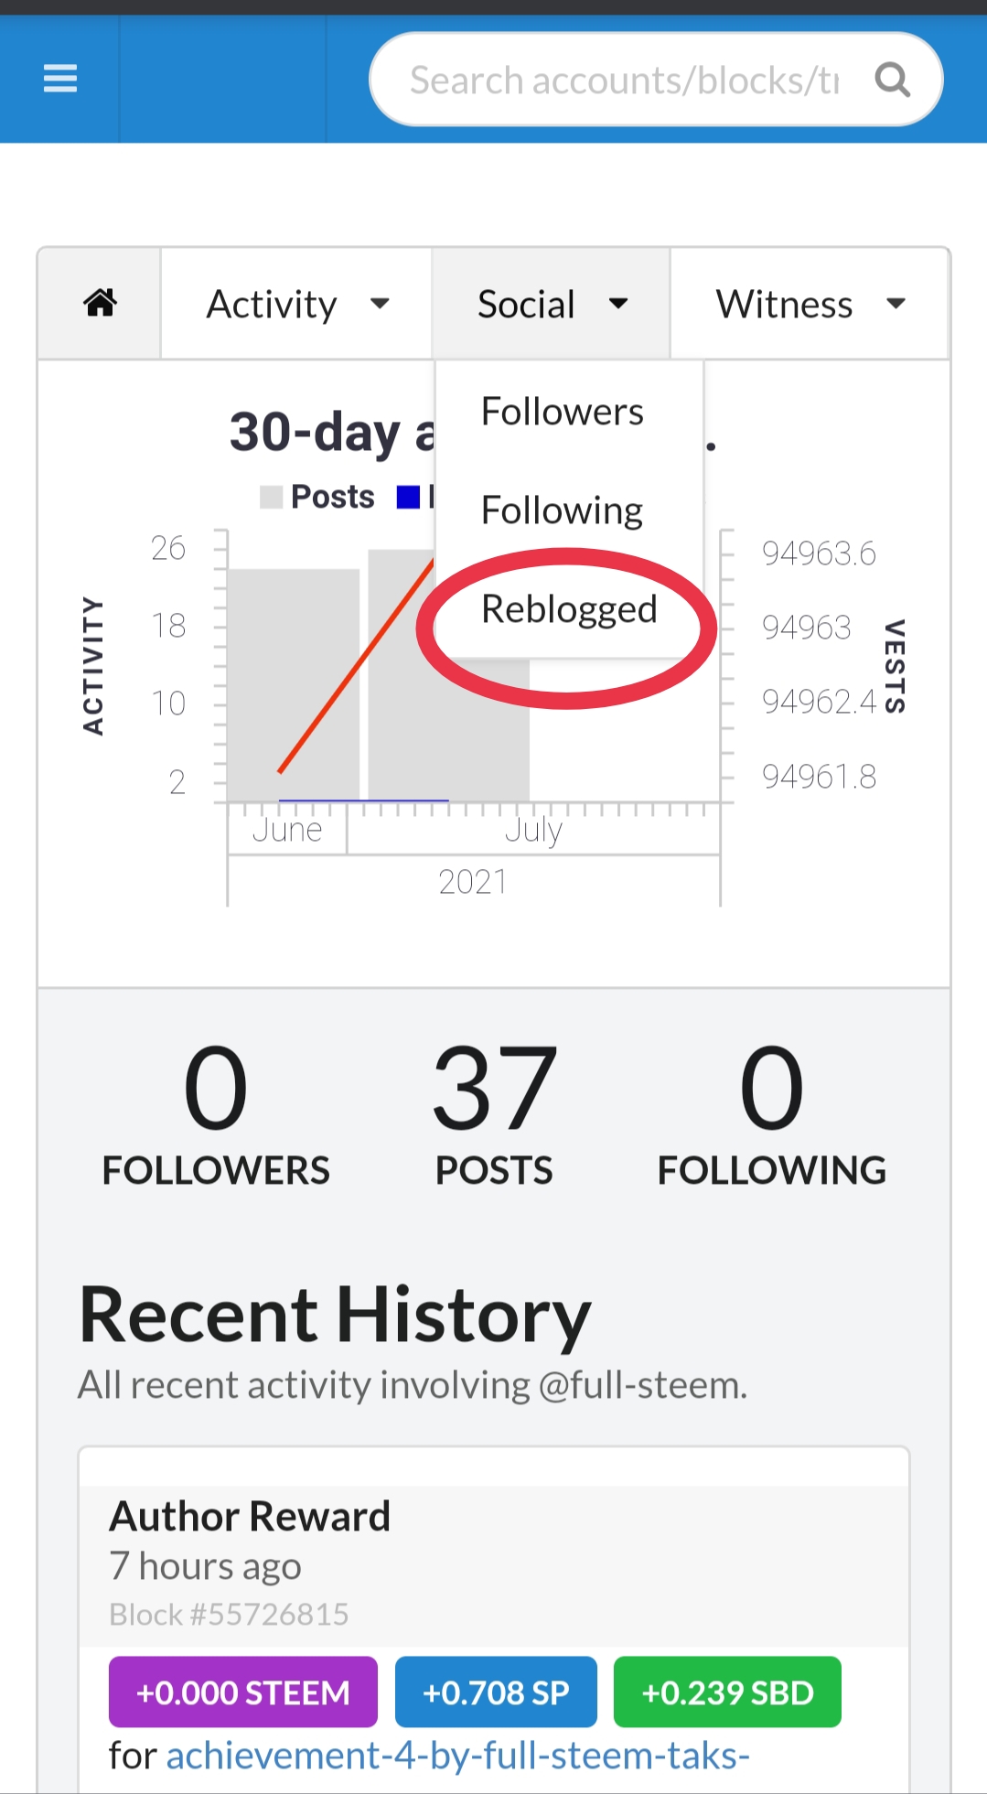Toggle the Posts legend gray swatch

tap(271, 497)
